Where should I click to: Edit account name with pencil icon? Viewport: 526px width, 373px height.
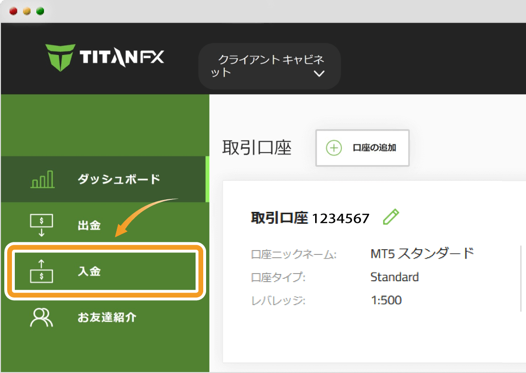tap(391, 217)
